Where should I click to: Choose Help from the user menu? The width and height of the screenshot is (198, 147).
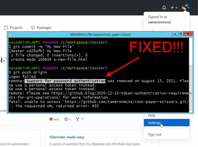(152, 115)
